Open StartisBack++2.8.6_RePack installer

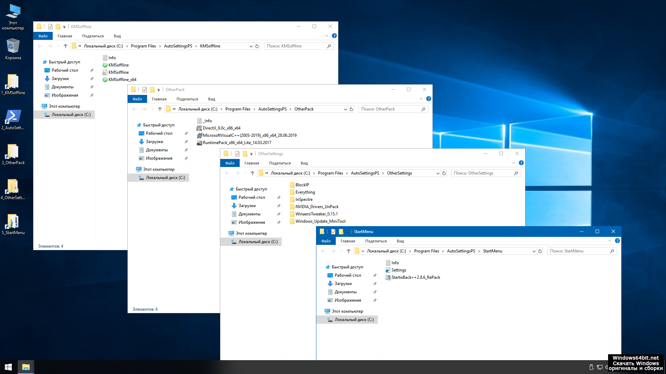tap(415, 277)
